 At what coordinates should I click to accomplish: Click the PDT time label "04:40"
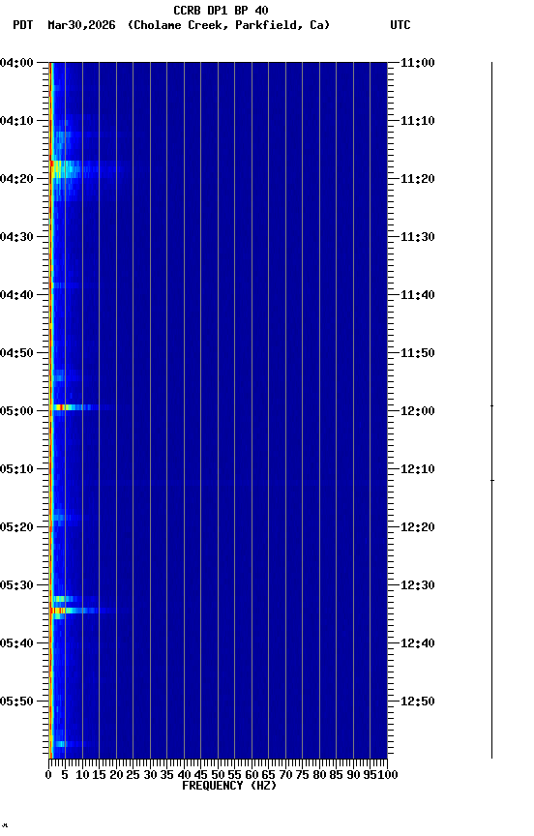tap(16, 295)
